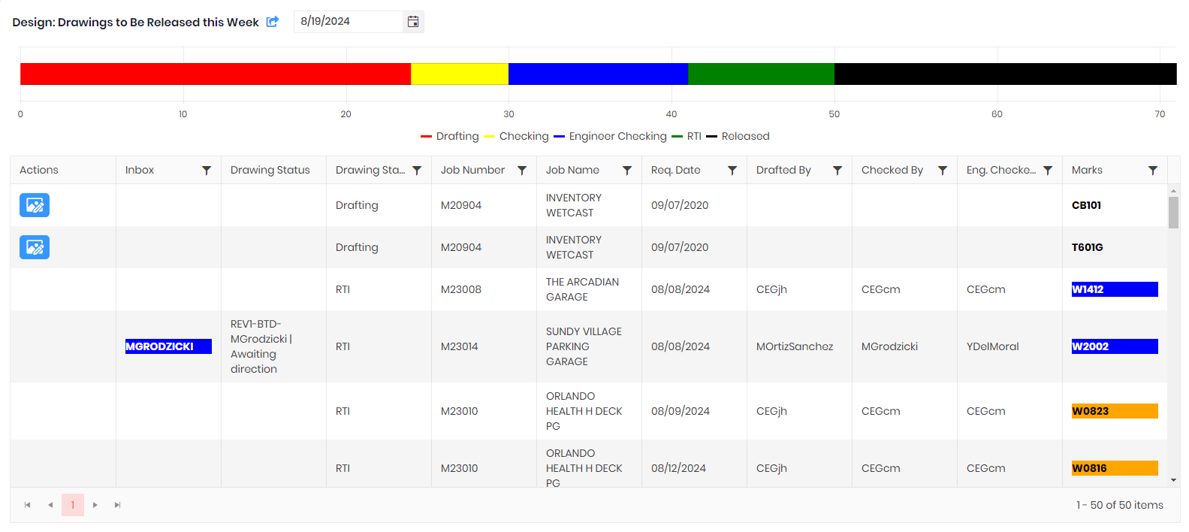Select page 1 in the pager

[x=73, y=505]
